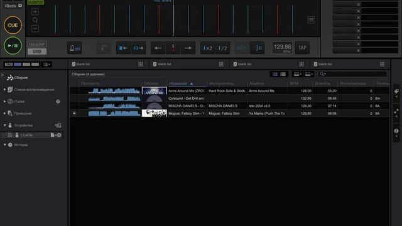The width and height of the screenshot is (402, 226).
Task: Sort by the Исполнитель column header
Action: [x=227, y=83]
